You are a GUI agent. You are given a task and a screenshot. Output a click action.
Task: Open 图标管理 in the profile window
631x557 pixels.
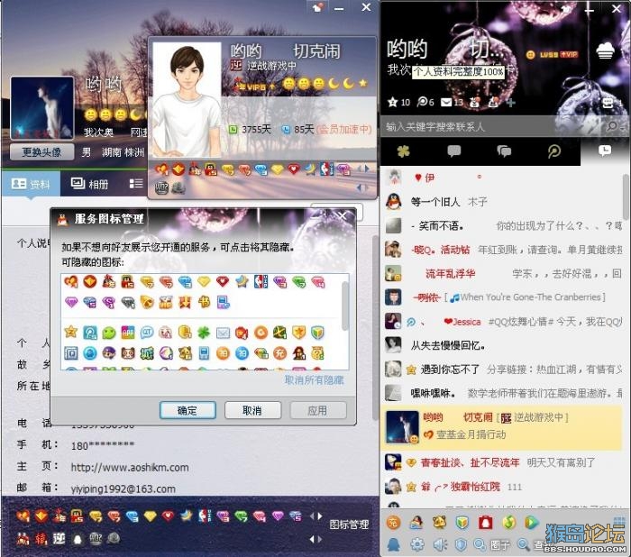(349, 525)
